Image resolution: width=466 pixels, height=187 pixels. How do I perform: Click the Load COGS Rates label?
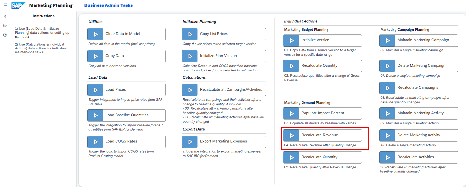pos(121,141)
